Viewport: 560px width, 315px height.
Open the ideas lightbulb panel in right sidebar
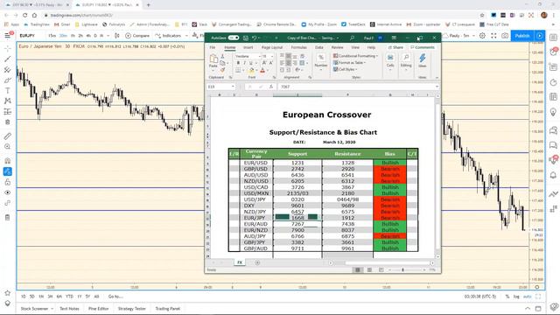(553, 113)
